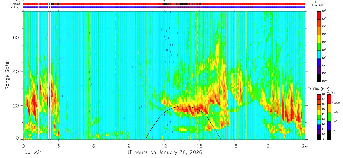This screenshot has width=343, height=158.
Task: Click the 'UT hours on January 30, 2026' axis title
Action: [164, 153]
